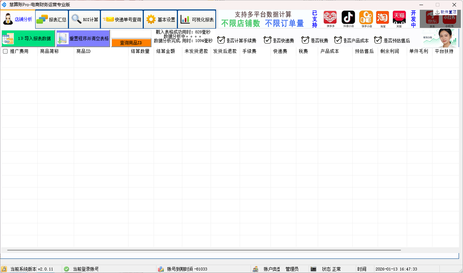
Task: Click the product ID search input field
Action: (131, 34)
